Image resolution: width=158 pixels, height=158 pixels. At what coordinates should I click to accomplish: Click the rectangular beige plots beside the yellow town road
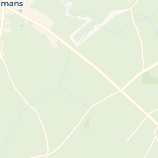(x=7, y=26)
